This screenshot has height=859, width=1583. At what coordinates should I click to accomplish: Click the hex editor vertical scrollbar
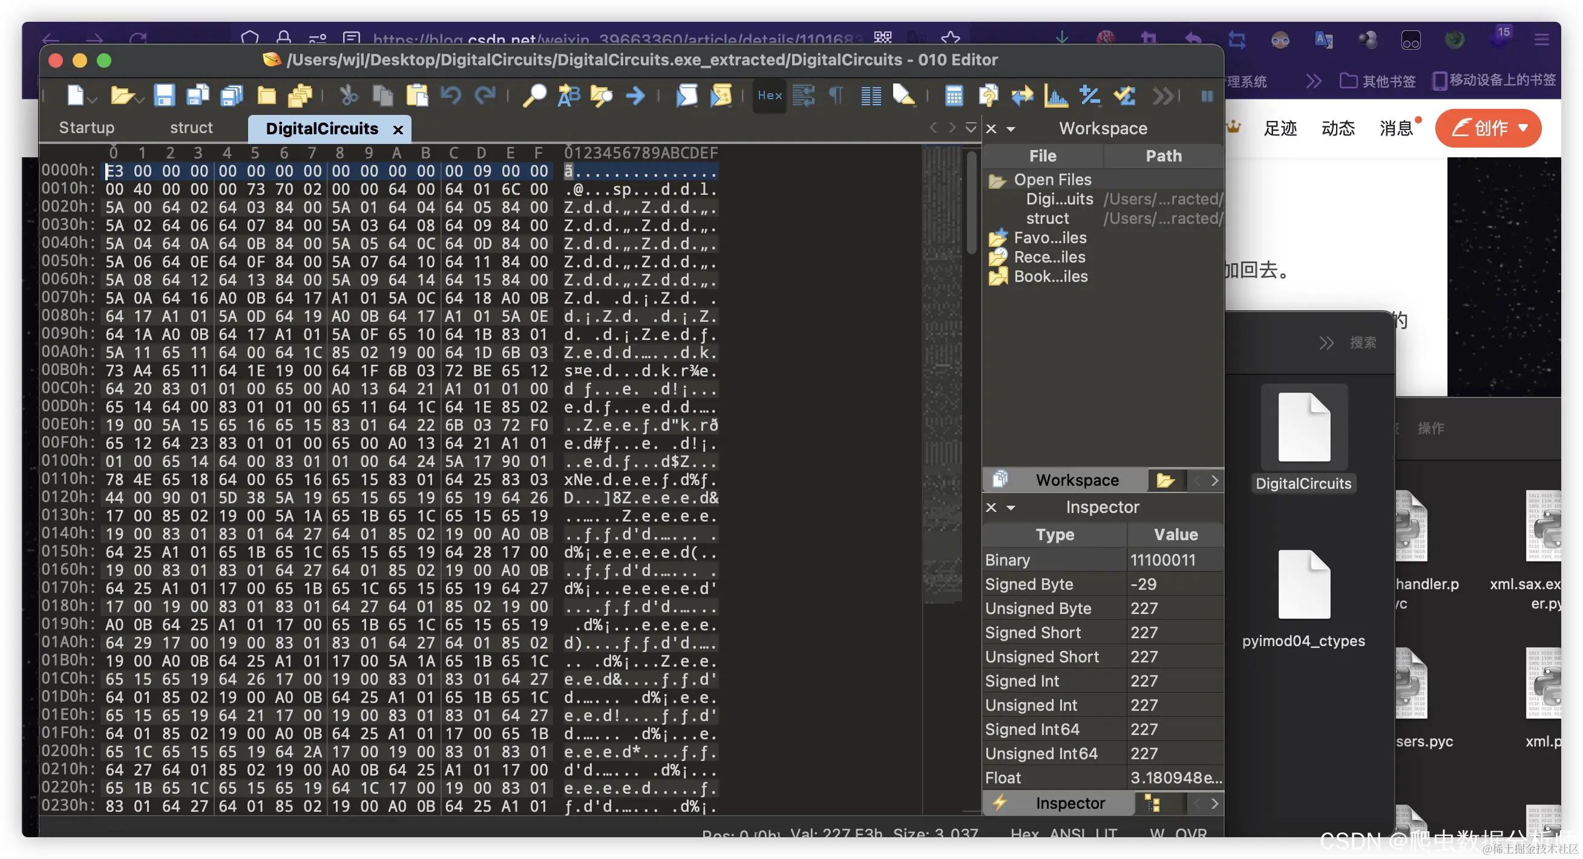pyautogui.click(x=971, y=203)
